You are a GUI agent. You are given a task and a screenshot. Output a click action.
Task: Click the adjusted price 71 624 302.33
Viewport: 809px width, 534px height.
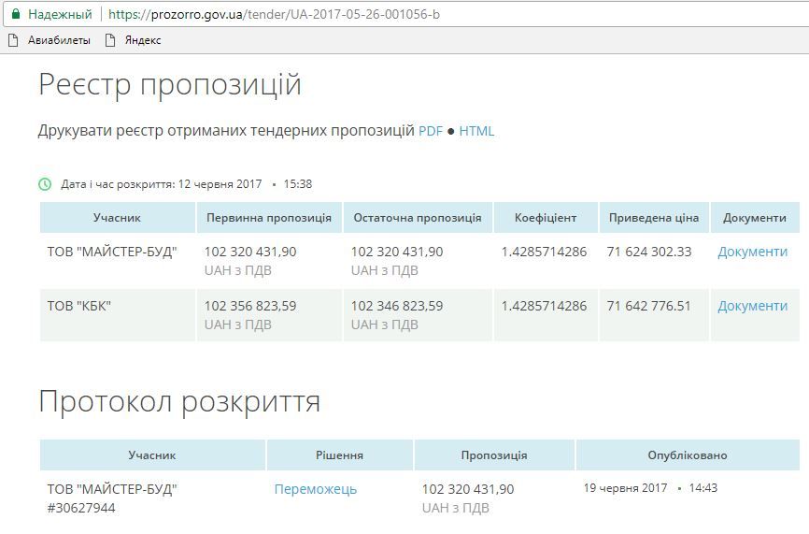tap(648, 252)
